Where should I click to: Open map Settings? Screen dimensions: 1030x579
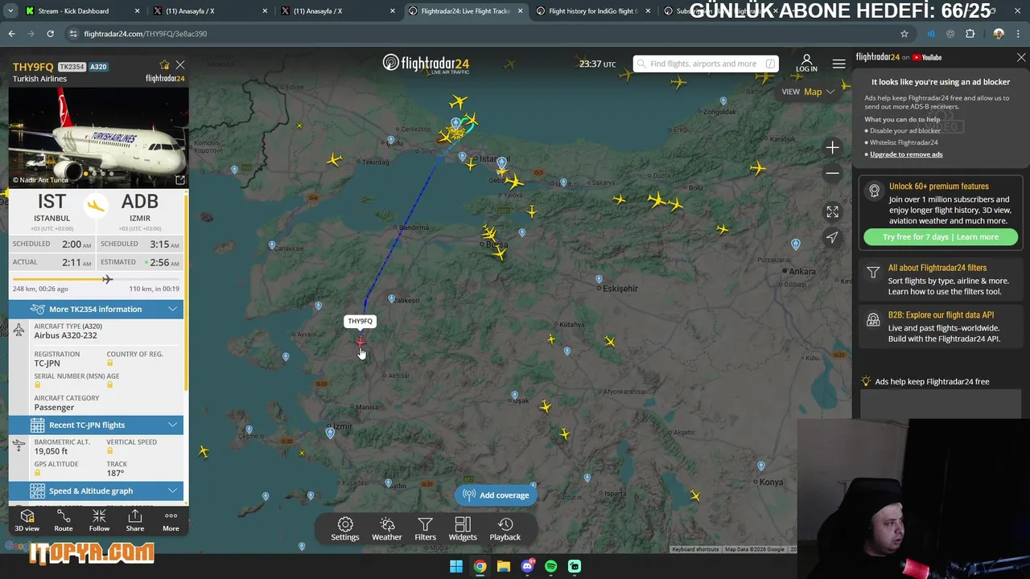pos(345,529)
